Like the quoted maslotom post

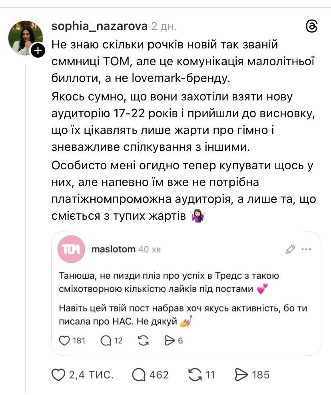[x=64, y=341]
